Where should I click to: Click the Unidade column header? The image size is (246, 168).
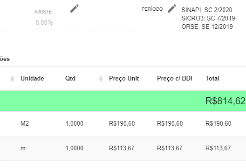click(x=32, y=78)
